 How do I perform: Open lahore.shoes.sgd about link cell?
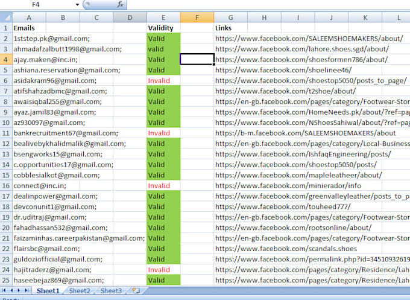coord(302,49)
